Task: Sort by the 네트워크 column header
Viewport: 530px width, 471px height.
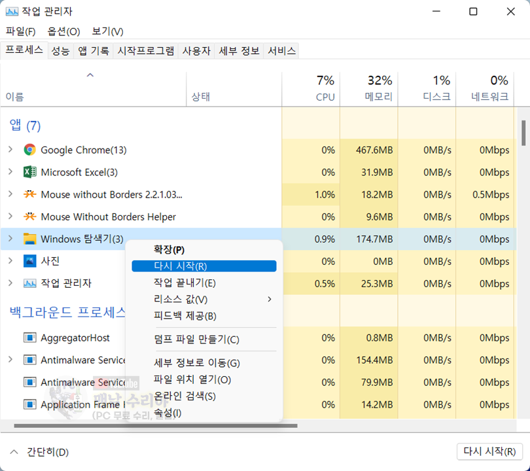Action: 485,89
